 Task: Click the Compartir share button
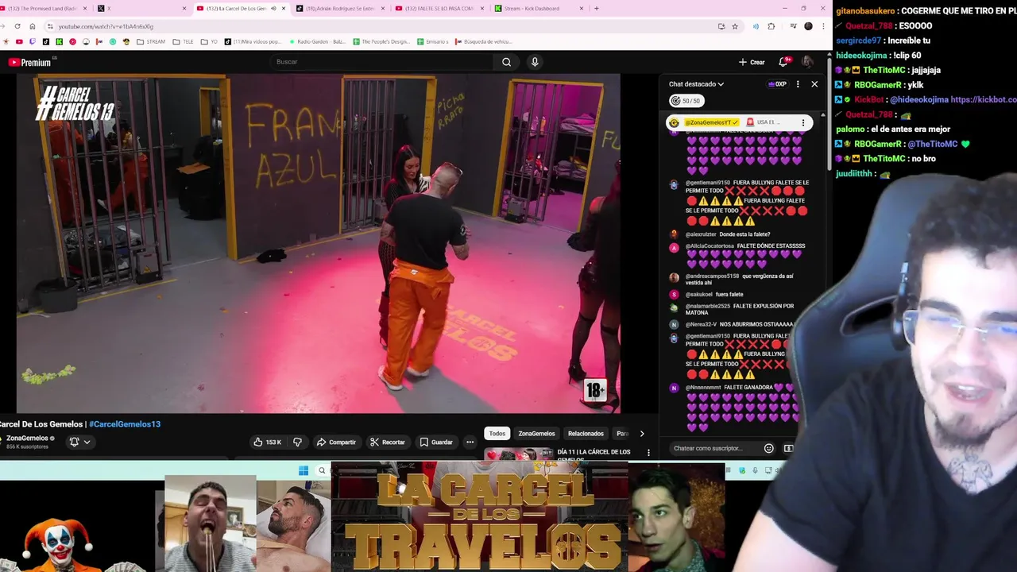(x=336, y=442)
